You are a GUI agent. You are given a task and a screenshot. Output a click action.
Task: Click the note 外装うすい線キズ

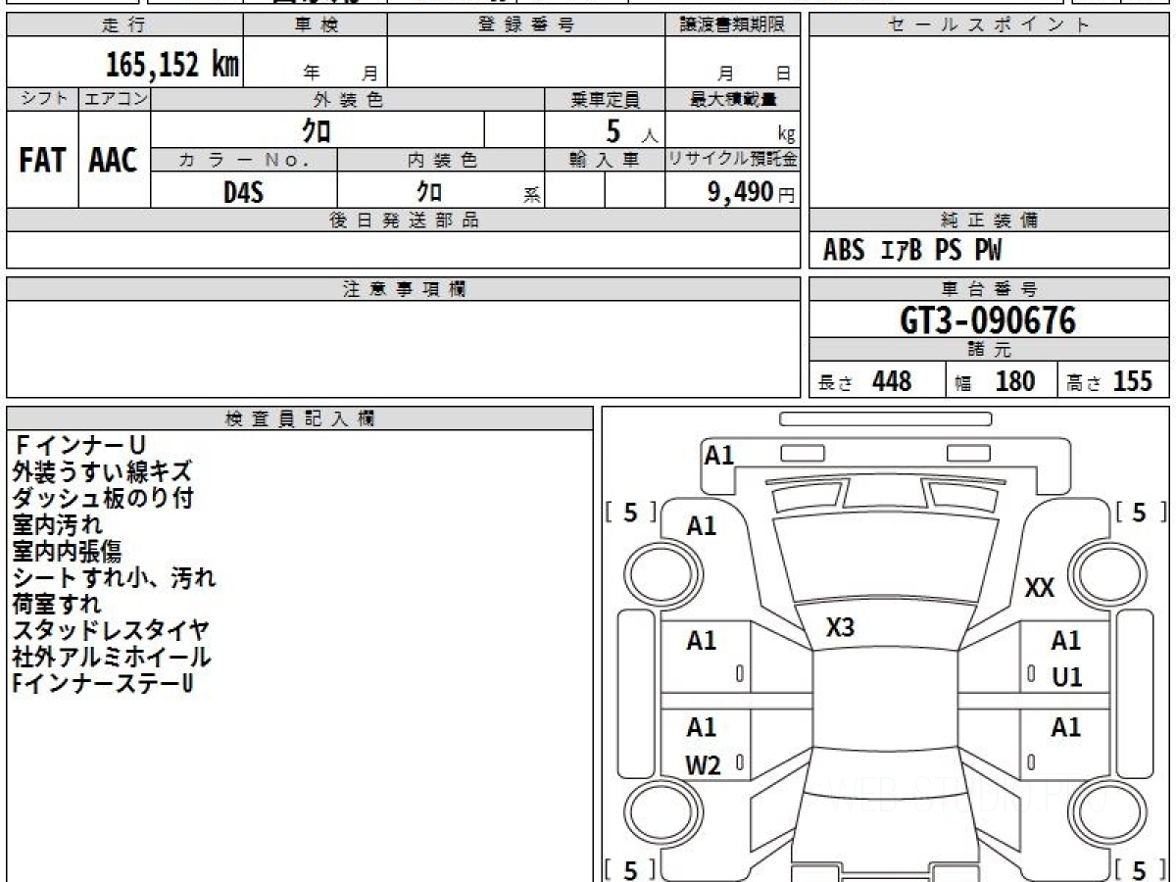click(x=102, y=472)
